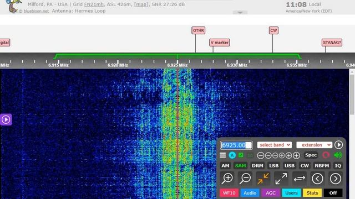Screen dimensions: 355x199
Task: Toggle the Spec spectrum display button
Action: (311, 155)
